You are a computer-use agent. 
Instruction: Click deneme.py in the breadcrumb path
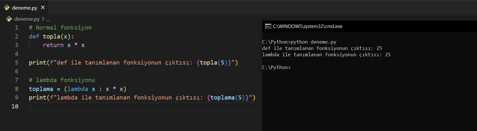click(27, 19)
